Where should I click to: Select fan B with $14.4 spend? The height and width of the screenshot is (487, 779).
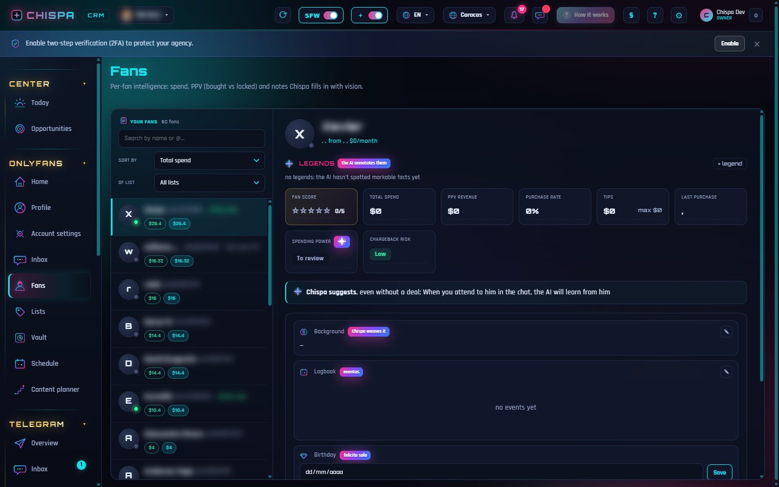(189, 329)
